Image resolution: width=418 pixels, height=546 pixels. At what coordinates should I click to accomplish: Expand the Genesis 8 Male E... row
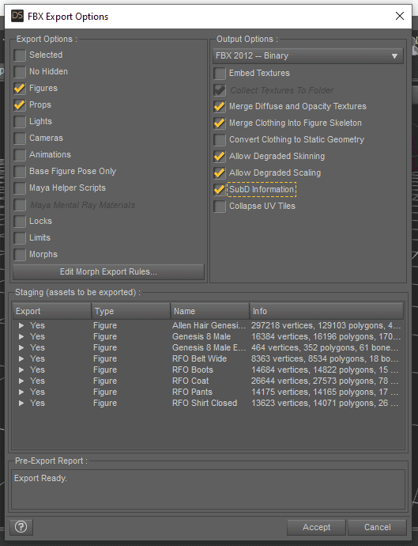[x=21, y=348]
